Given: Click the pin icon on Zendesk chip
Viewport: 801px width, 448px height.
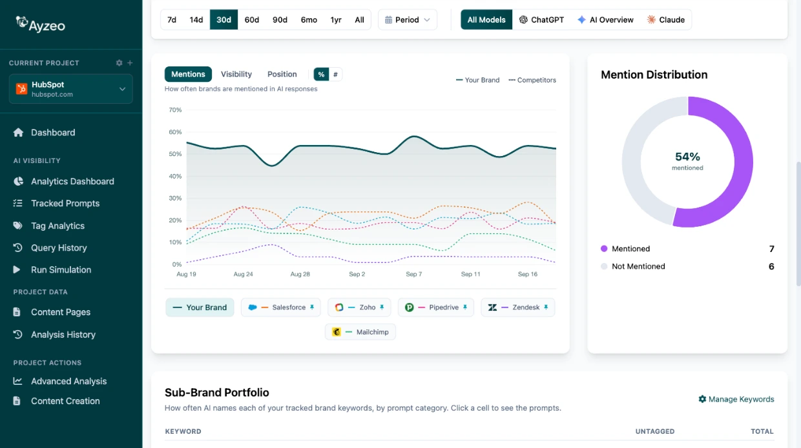Looking at the screenshot, I should [x=546, y=307].
